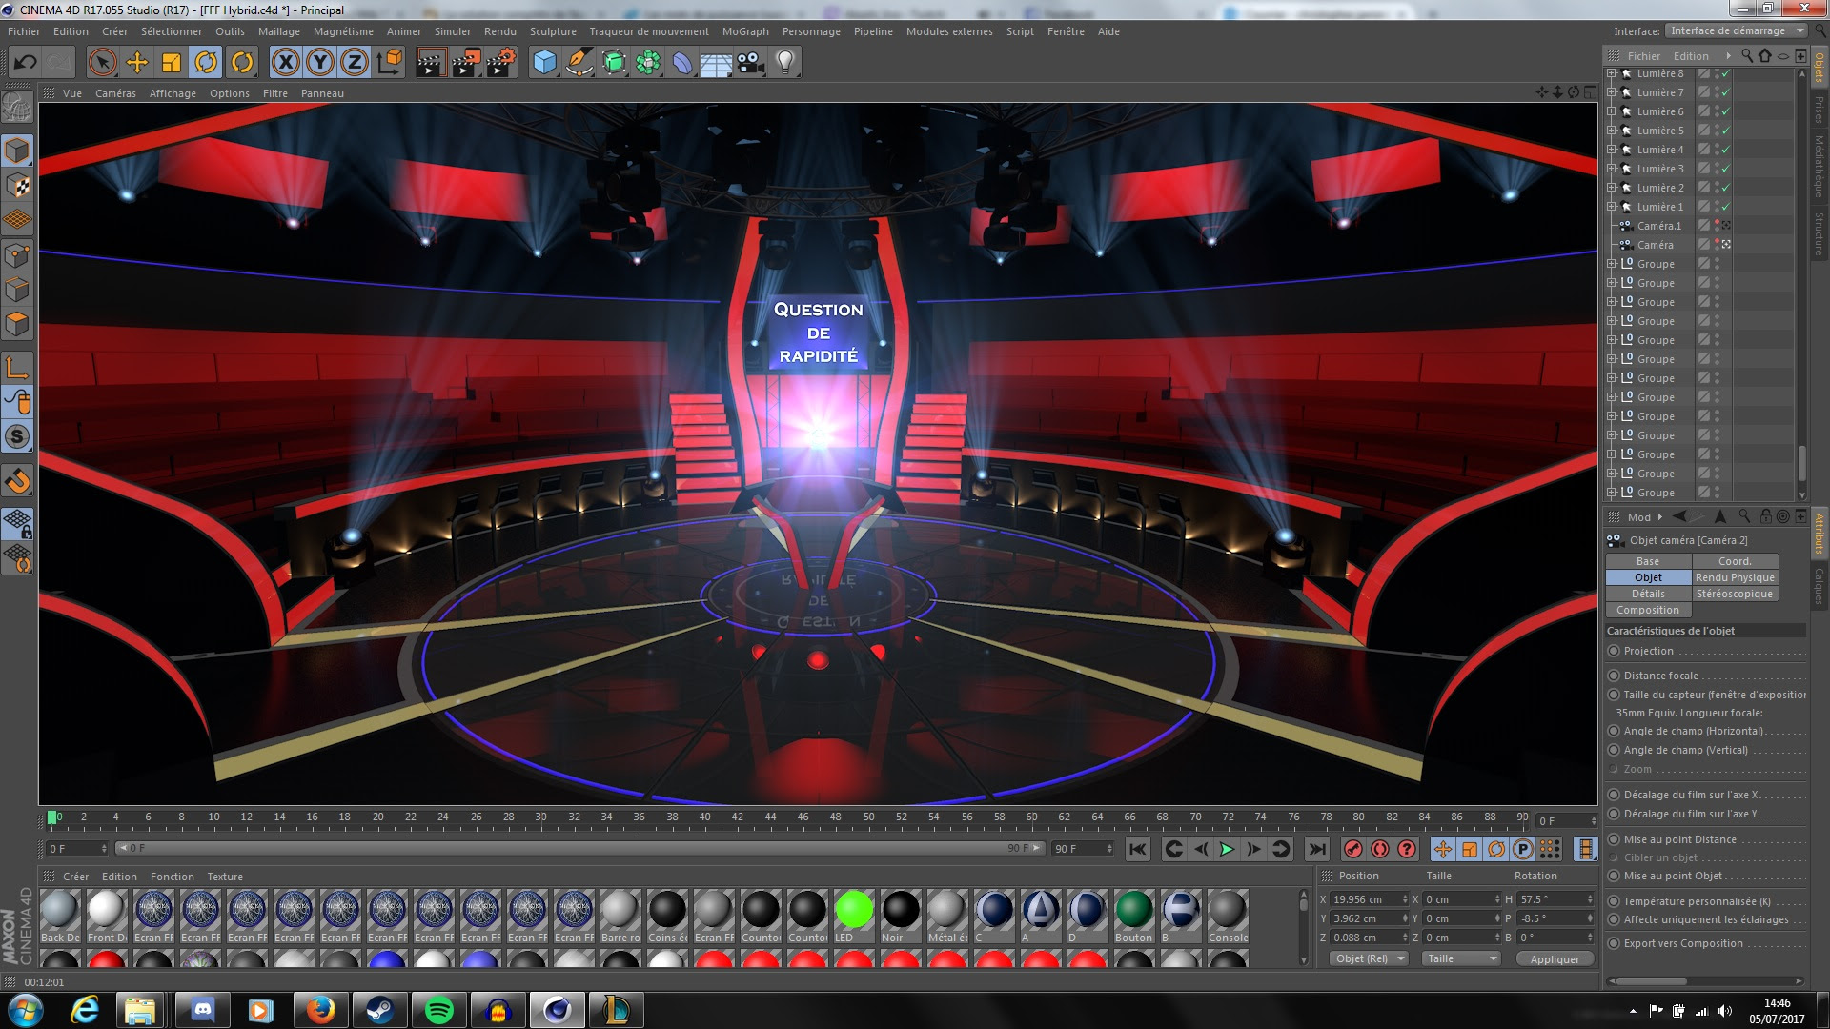Select the live selection arrow tool

pos(102,63)
